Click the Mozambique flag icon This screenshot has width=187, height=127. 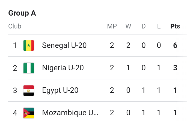(29, 113)
